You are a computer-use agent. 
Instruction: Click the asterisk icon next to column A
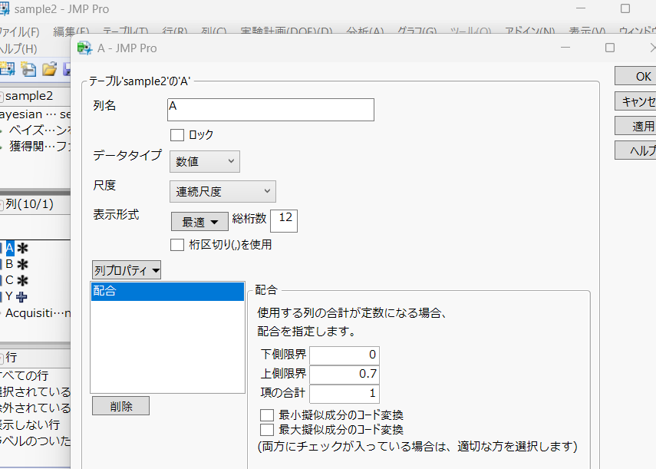coord(22,248)
